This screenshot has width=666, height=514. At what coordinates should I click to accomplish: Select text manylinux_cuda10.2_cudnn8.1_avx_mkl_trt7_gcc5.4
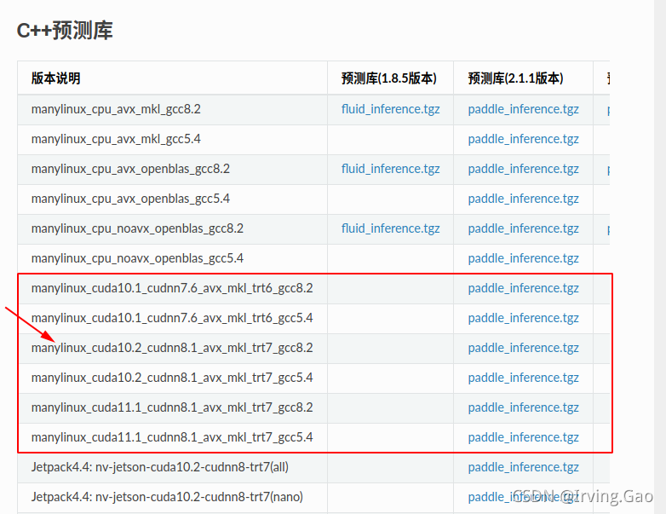tap(172, 378)
